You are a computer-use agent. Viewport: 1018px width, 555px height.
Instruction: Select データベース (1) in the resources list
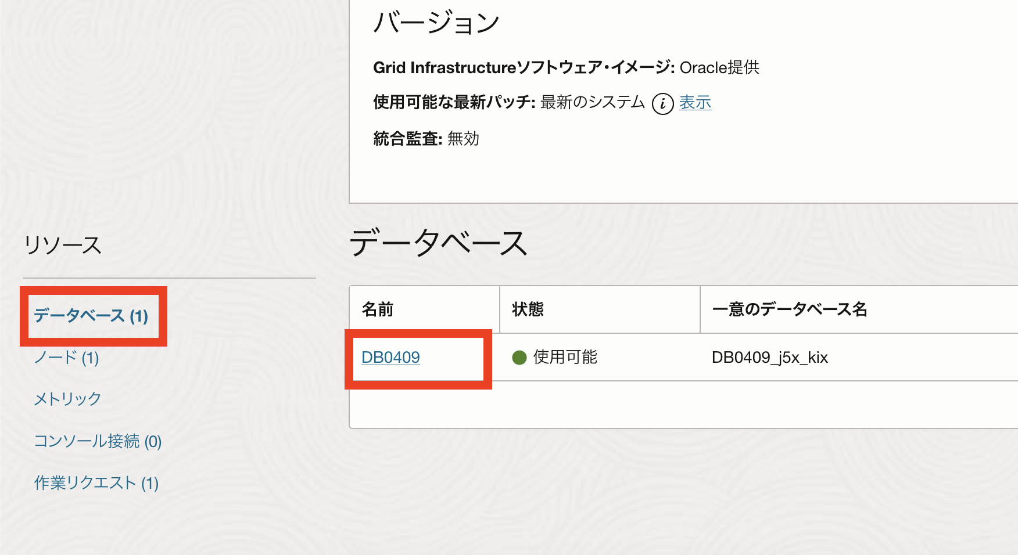coord(91,316)
